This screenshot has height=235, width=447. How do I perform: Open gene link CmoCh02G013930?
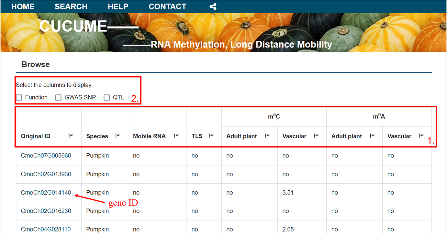(x=46, y=174)
